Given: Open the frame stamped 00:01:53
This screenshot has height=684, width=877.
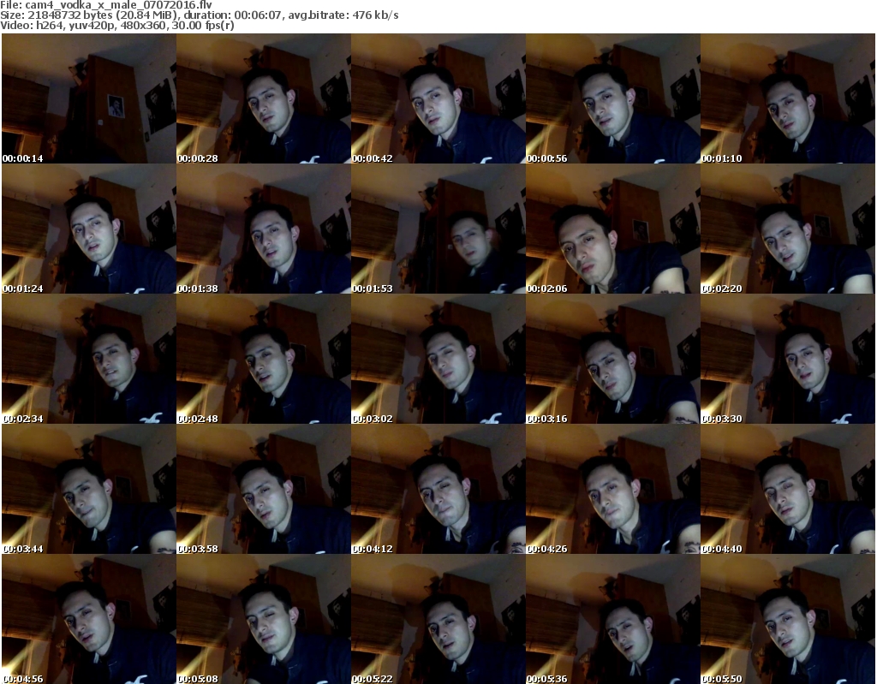Looking at the screenshot, I should coord(438,229).
